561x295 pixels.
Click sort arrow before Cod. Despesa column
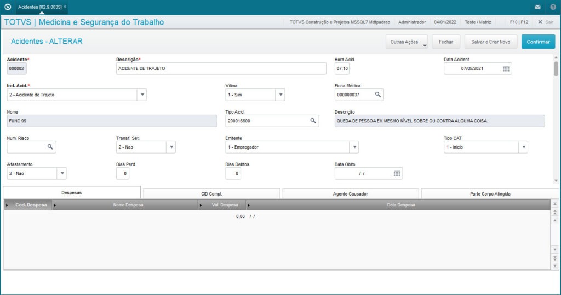(x=7, y=205)
